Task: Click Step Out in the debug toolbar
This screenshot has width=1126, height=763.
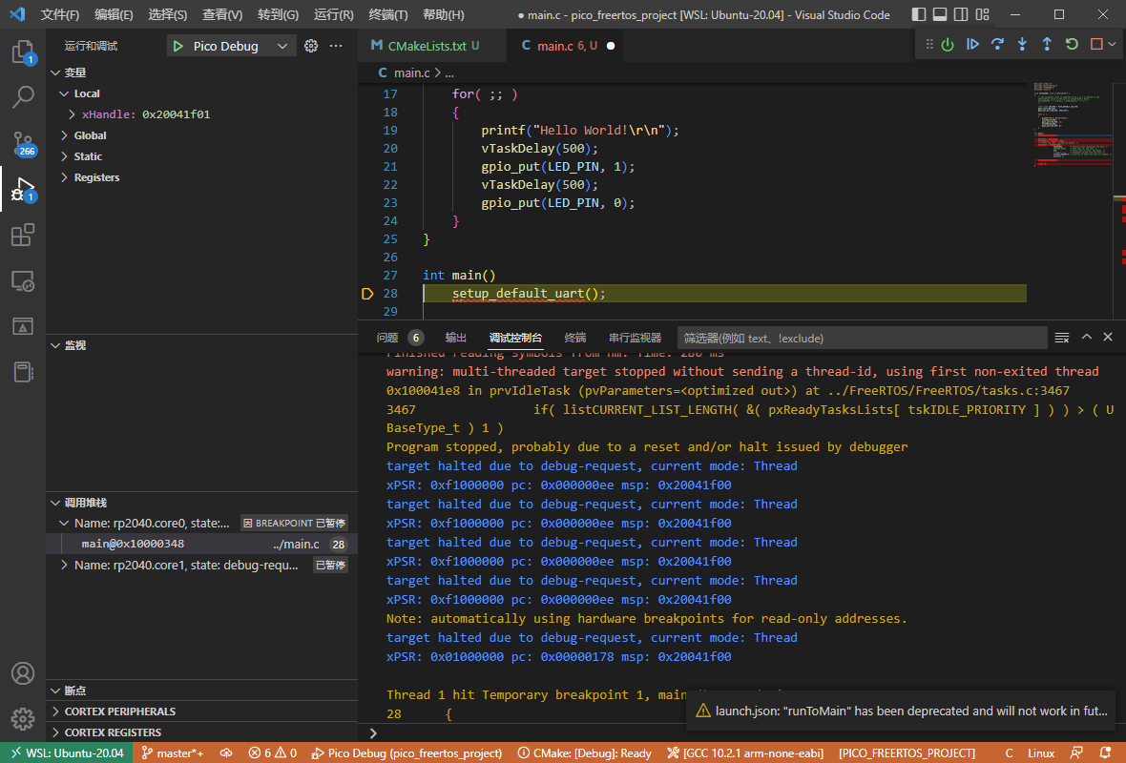Action: (x=1047, y=45)
